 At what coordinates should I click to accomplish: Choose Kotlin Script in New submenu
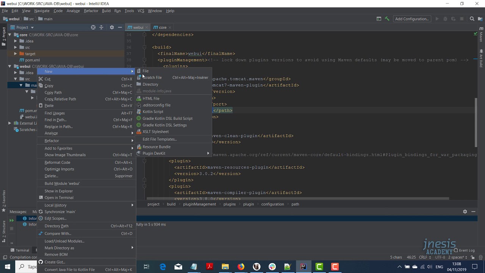[x=174, y=111]
